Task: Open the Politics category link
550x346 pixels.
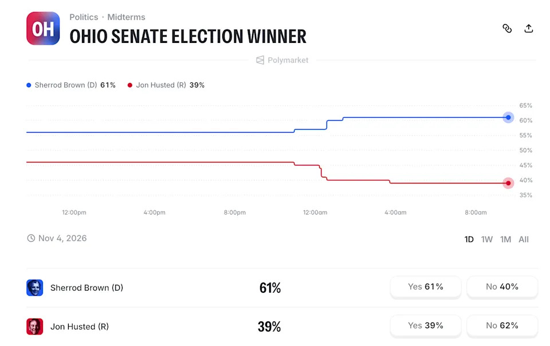Action: pyautogui.click(x=84, y=17)
